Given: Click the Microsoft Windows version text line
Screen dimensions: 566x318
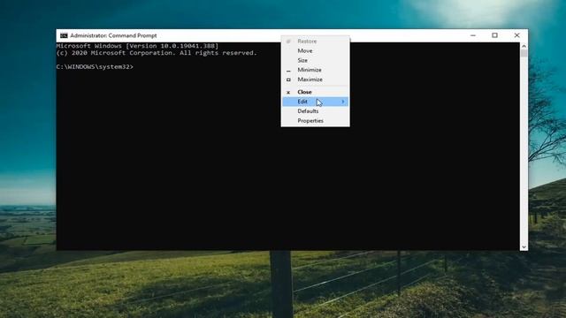Looking at the screenshot, I should click(x=138, y=46).
